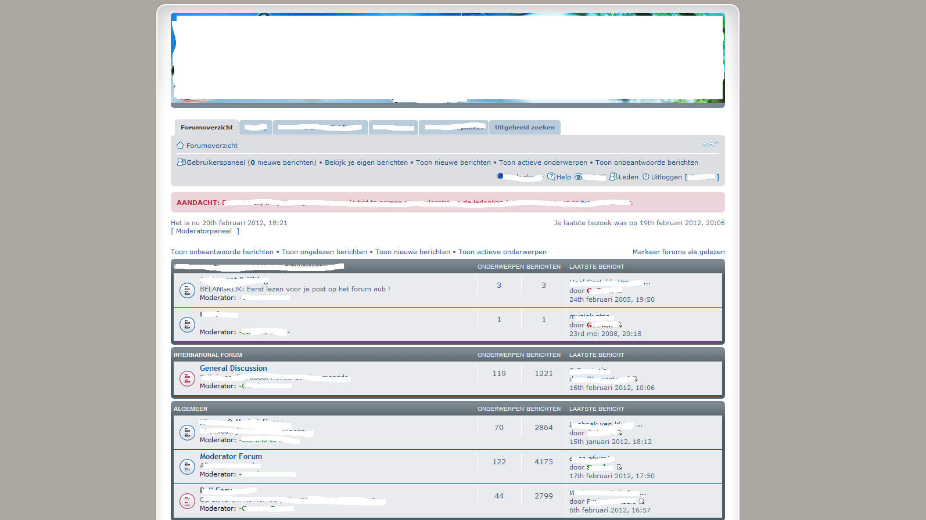View latest post icon dated 16th februari 2012
The image size is (926, 520).
(x=635, y=379)
